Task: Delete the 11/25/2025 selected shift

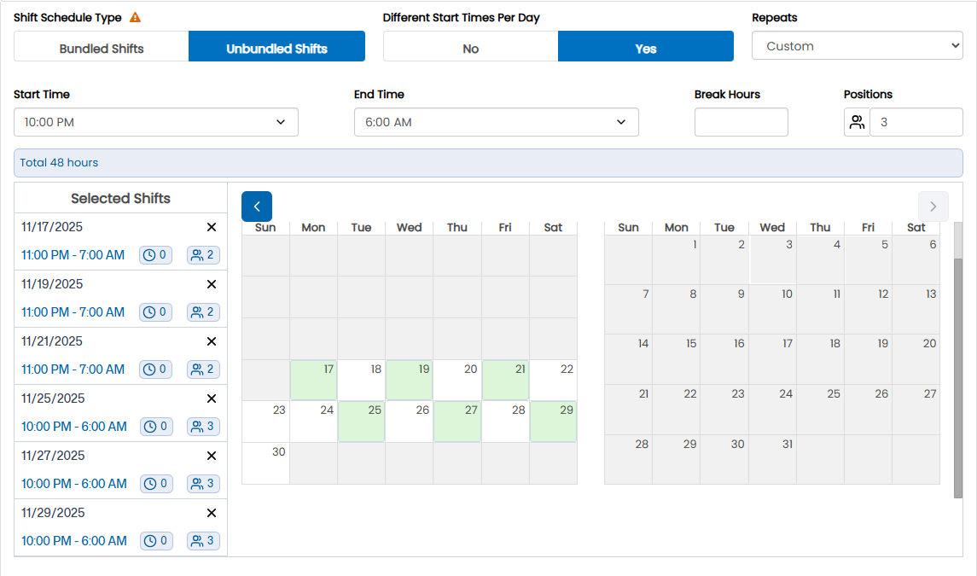Action: (212, 399)
